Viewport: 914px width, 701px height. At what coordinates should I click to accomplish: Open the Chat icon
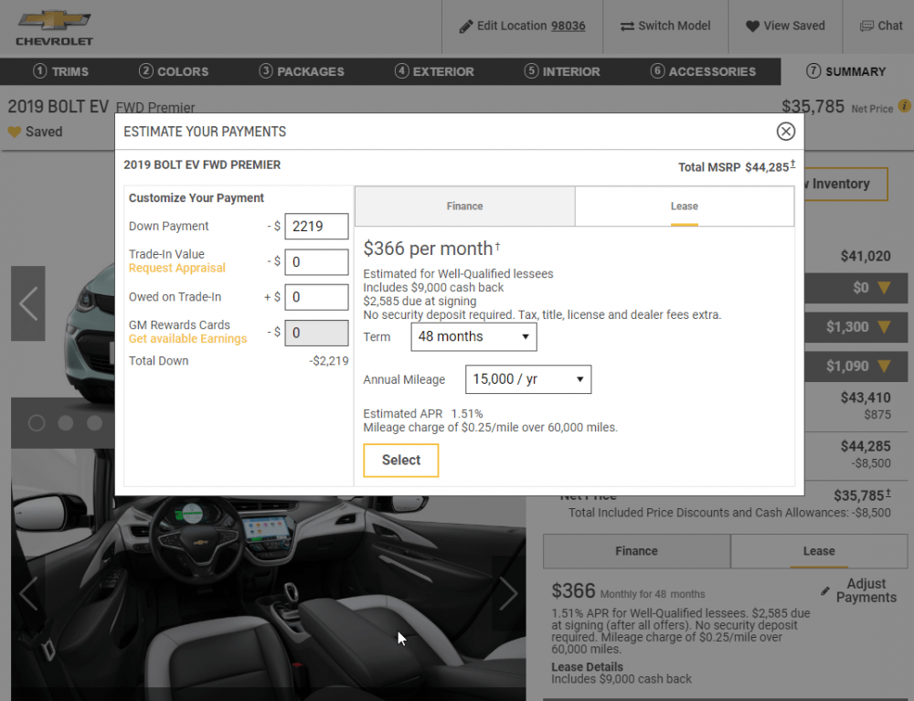coord(866,27)
